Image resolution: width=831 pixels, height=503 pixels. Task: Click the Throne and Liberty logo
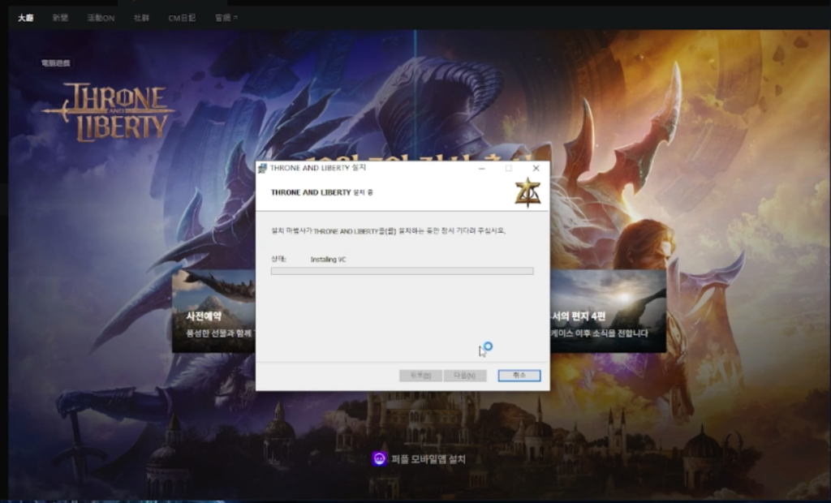109,111
